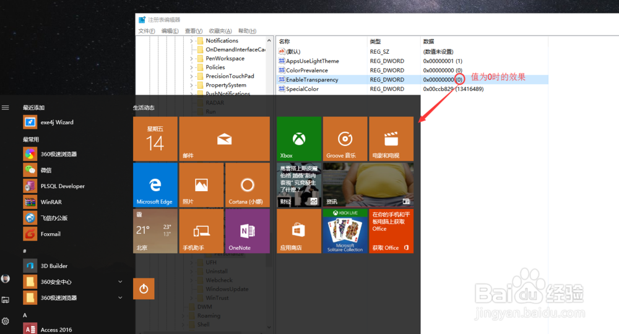
Task: Select the EnableTransparency value
Action: (312, 80)
